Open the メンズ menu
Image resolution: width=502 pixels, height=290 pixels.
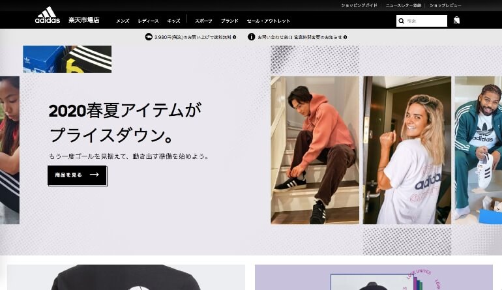click(x=123, y=21)
